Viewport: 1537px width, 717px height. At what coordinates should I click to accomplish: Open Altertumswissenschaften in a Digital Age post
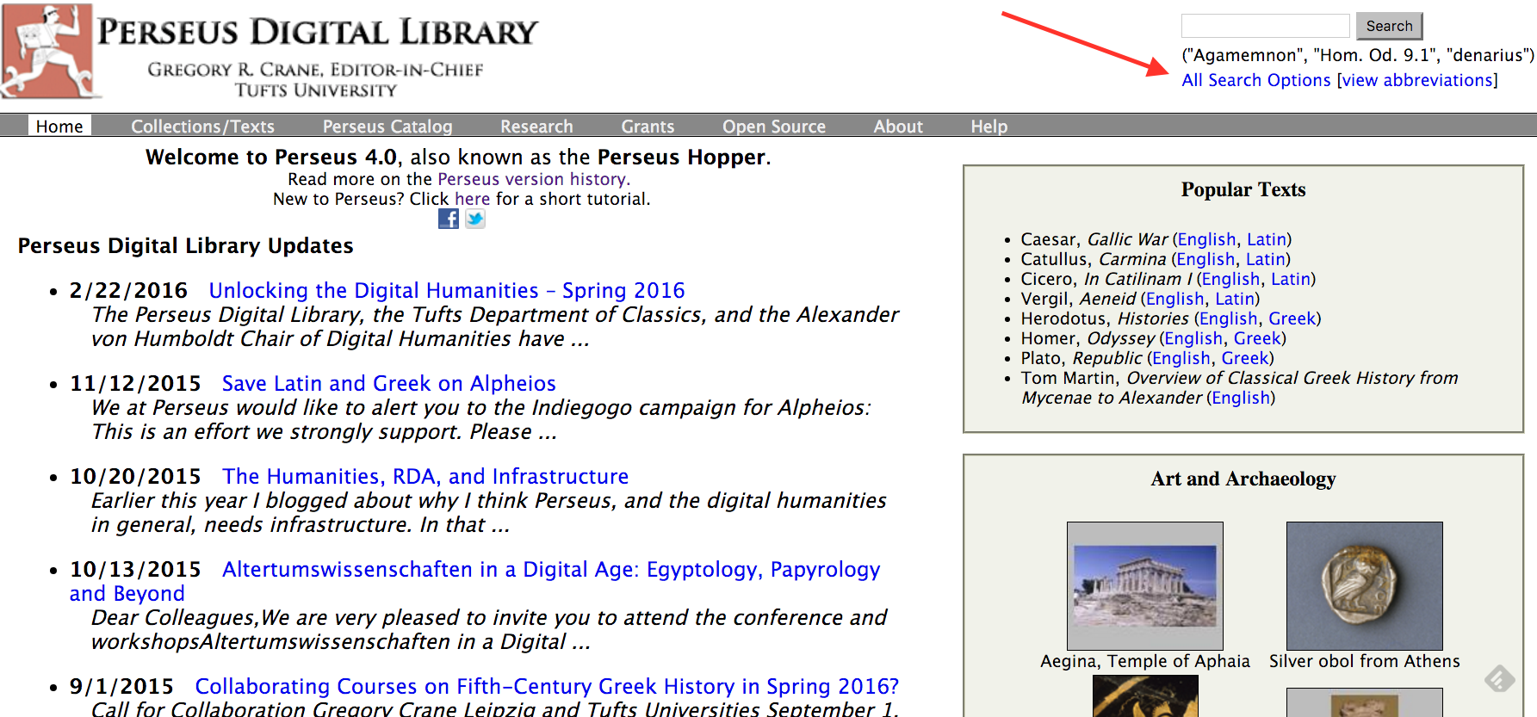click(x=551, y=570)
